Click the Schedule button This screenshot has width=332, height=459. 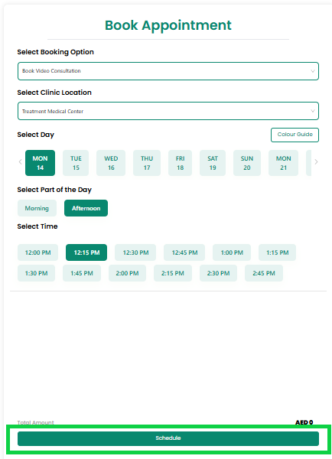tap(168, 438)
